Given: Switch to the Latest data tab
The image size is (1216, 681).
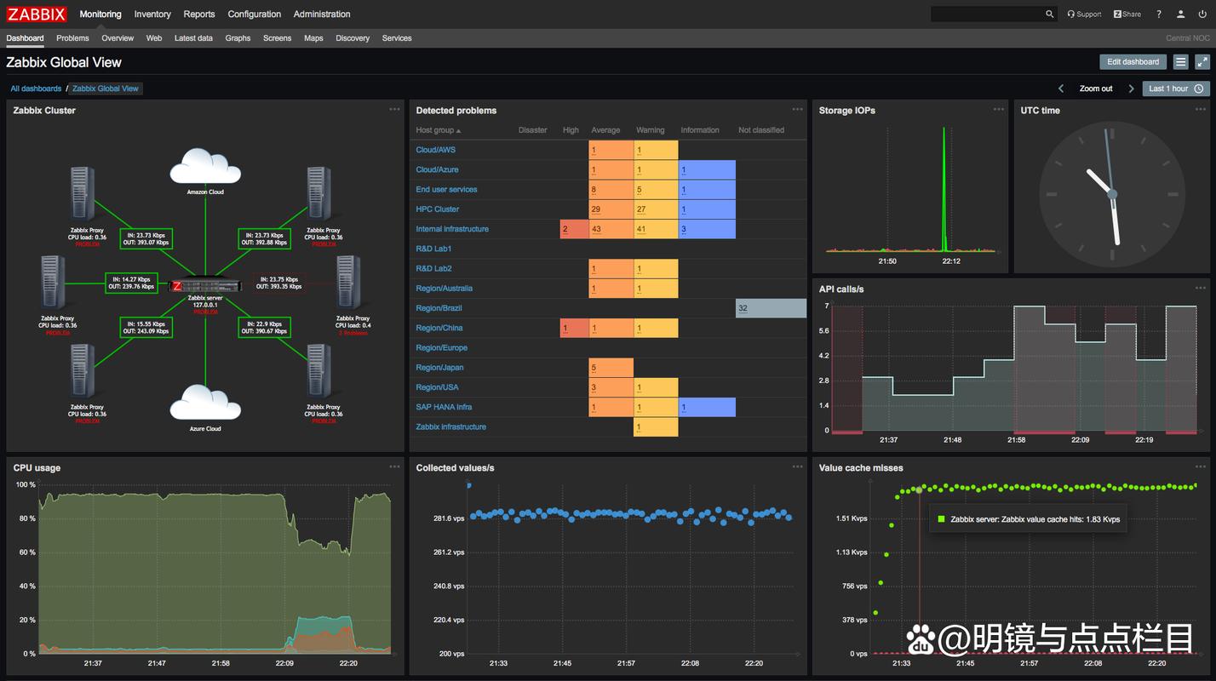Looking at the screenshot, I should click(x=193, y=38).
